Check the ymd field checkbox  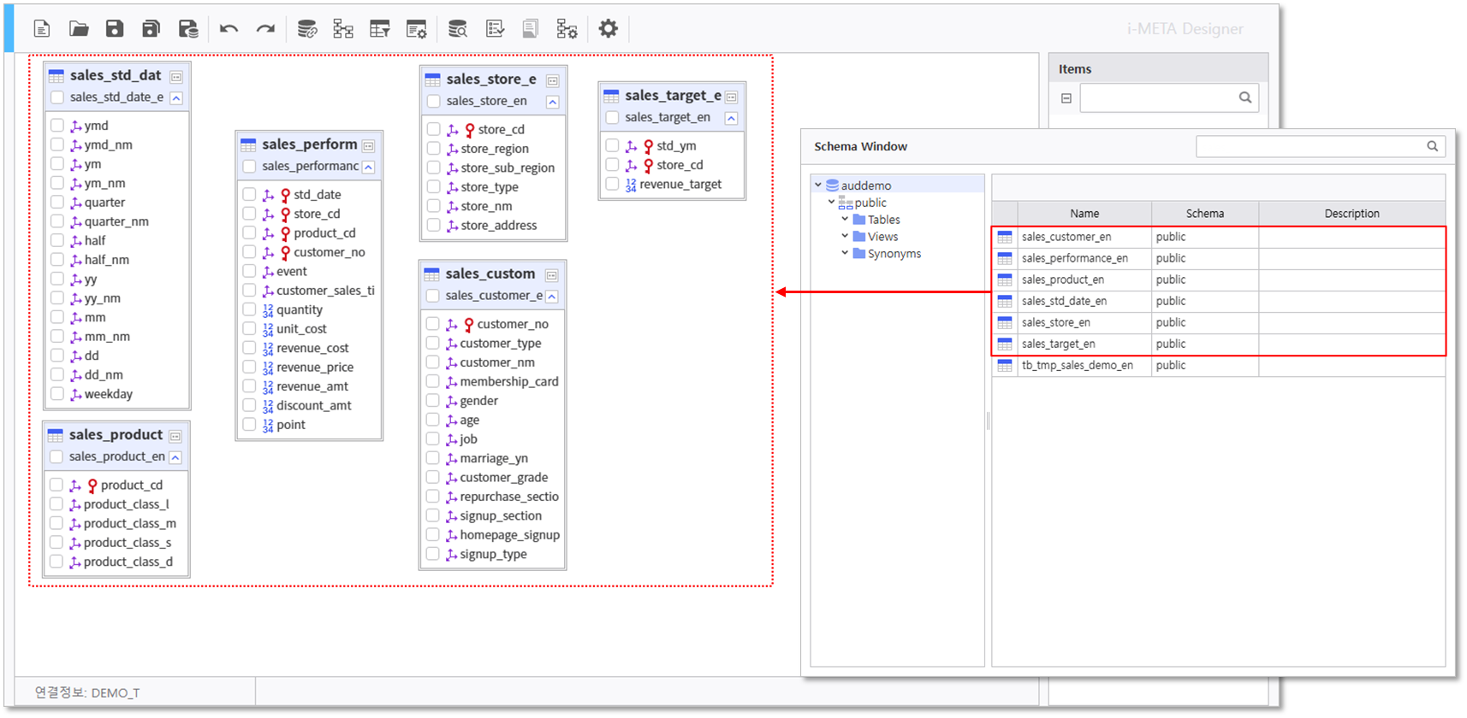57,126
